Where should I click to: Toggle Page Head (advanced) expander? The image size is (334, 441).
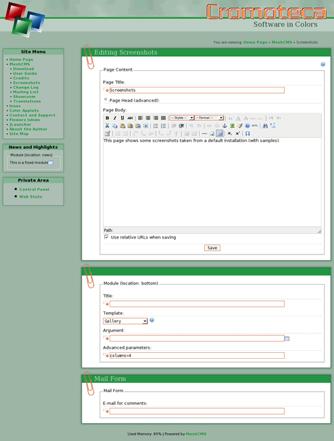pyautogui.click(x=106, y=100)
